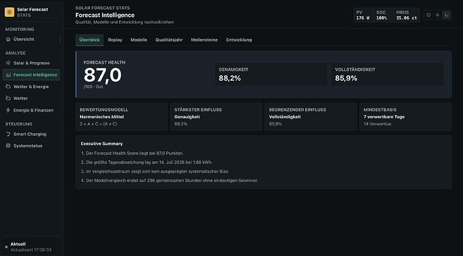The image size is (463, 256).
Task: Switch to dark theme with the moon icon
Action: (446, 15)
